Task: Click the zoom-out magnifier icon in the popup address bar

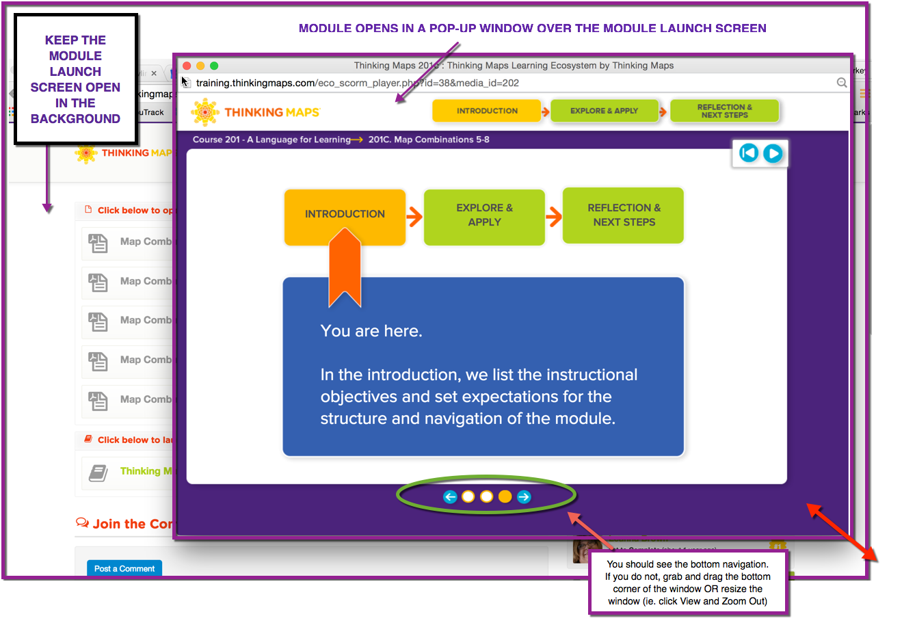Action: pos(842,83)
